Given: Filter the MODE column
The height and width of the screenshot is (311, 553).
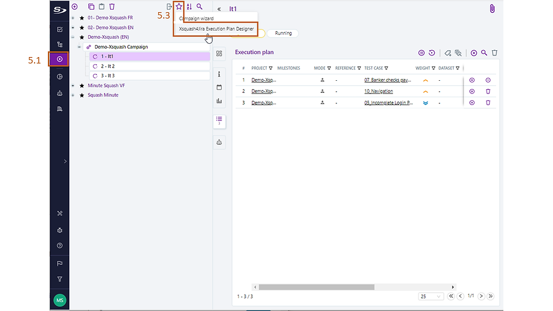Looking at the screenshot, I should (x=328, y=68).
